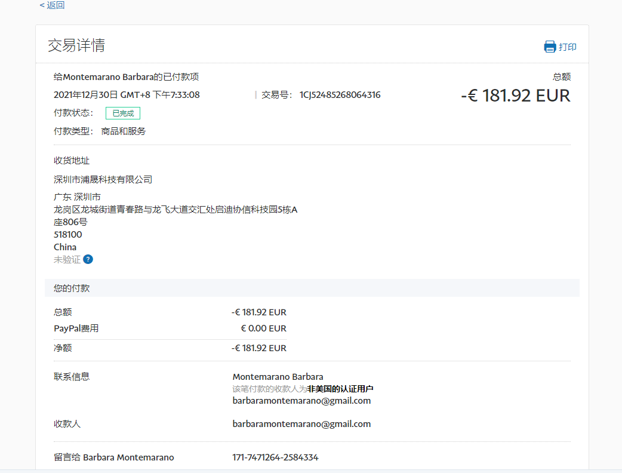Click the 您的付款 section header

(72, 288)
